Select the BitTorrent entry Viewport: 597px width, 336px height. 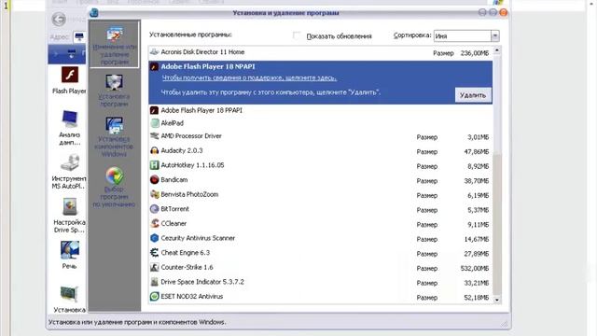320,209
